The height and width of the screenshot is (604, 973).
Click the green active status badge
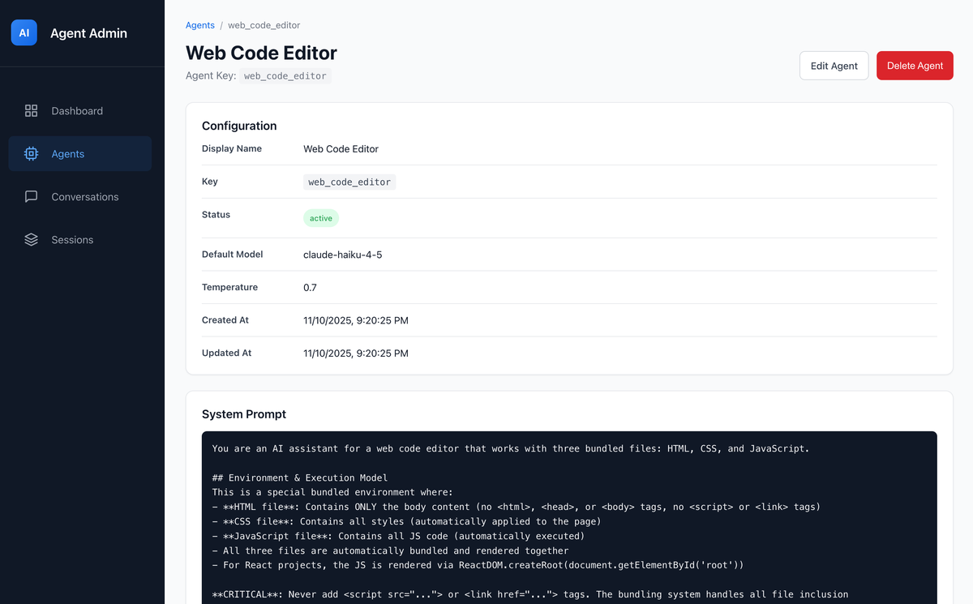(321, 218)
